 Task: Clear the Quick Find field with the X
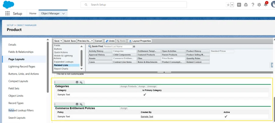[x=134, y=46]
